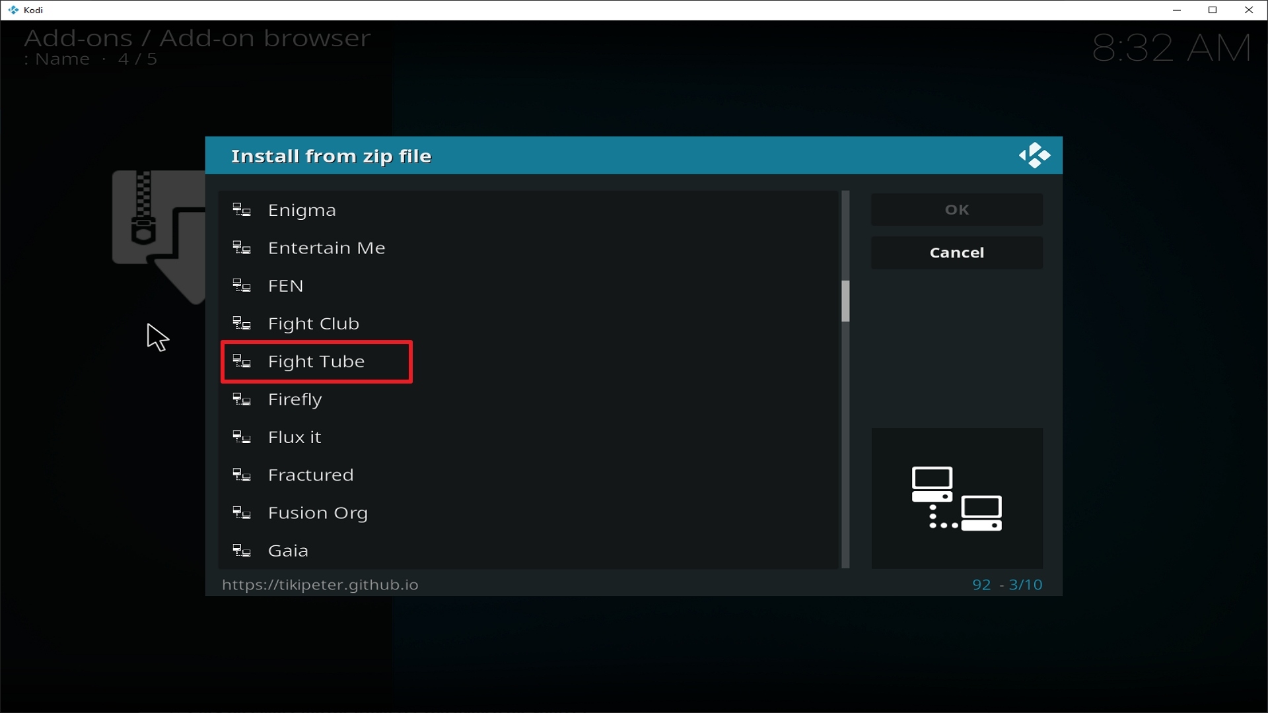Image resolution: width=1268 pixels, height=713 pixels.
Task: Click the network icon beside Enigma
Action: pyautogui.click(x=242, y=210)
